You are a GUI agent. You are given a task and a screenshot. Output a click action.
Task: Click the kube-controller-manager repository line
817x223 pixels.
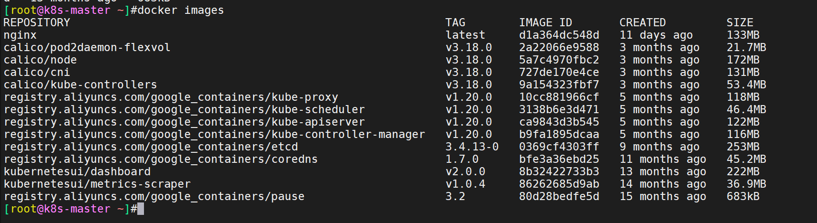(x=214, y=135)
